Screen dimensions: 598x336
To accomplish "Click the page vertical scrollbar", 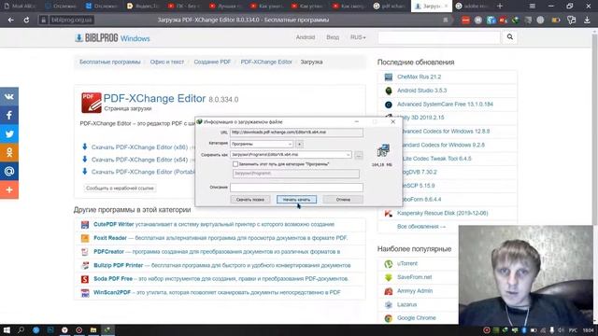I will (594, 130).
